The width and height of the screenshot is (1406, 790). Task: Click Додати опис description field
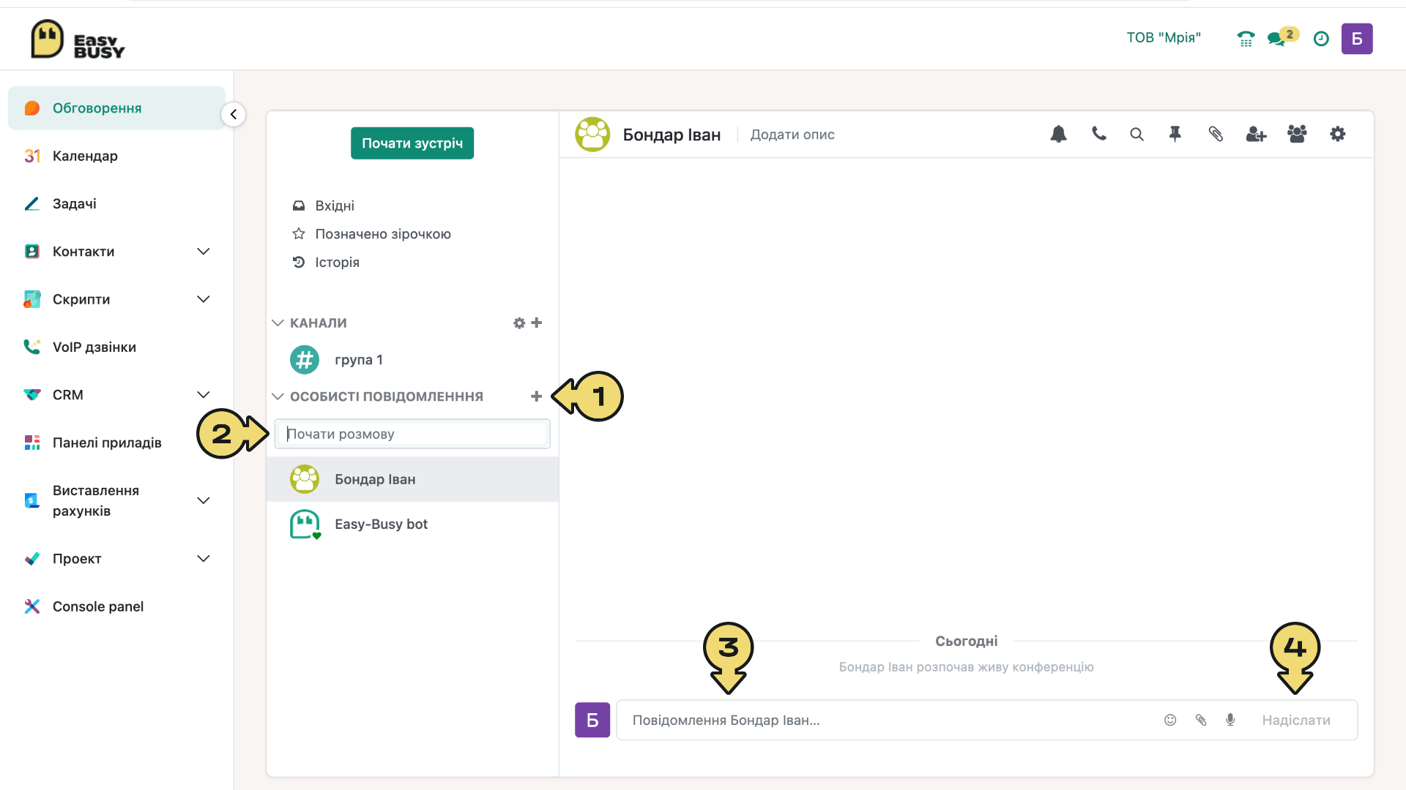[792, 135]
